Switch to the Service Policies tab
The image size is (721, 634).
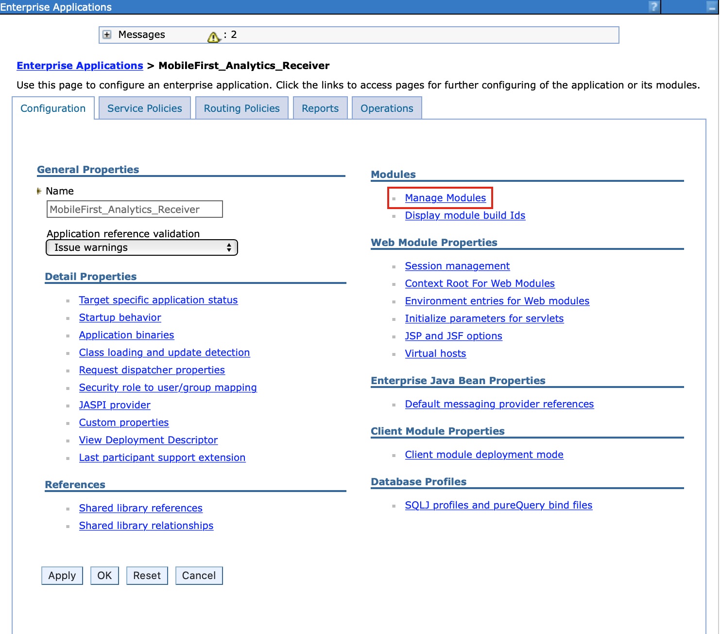point(145,108)
